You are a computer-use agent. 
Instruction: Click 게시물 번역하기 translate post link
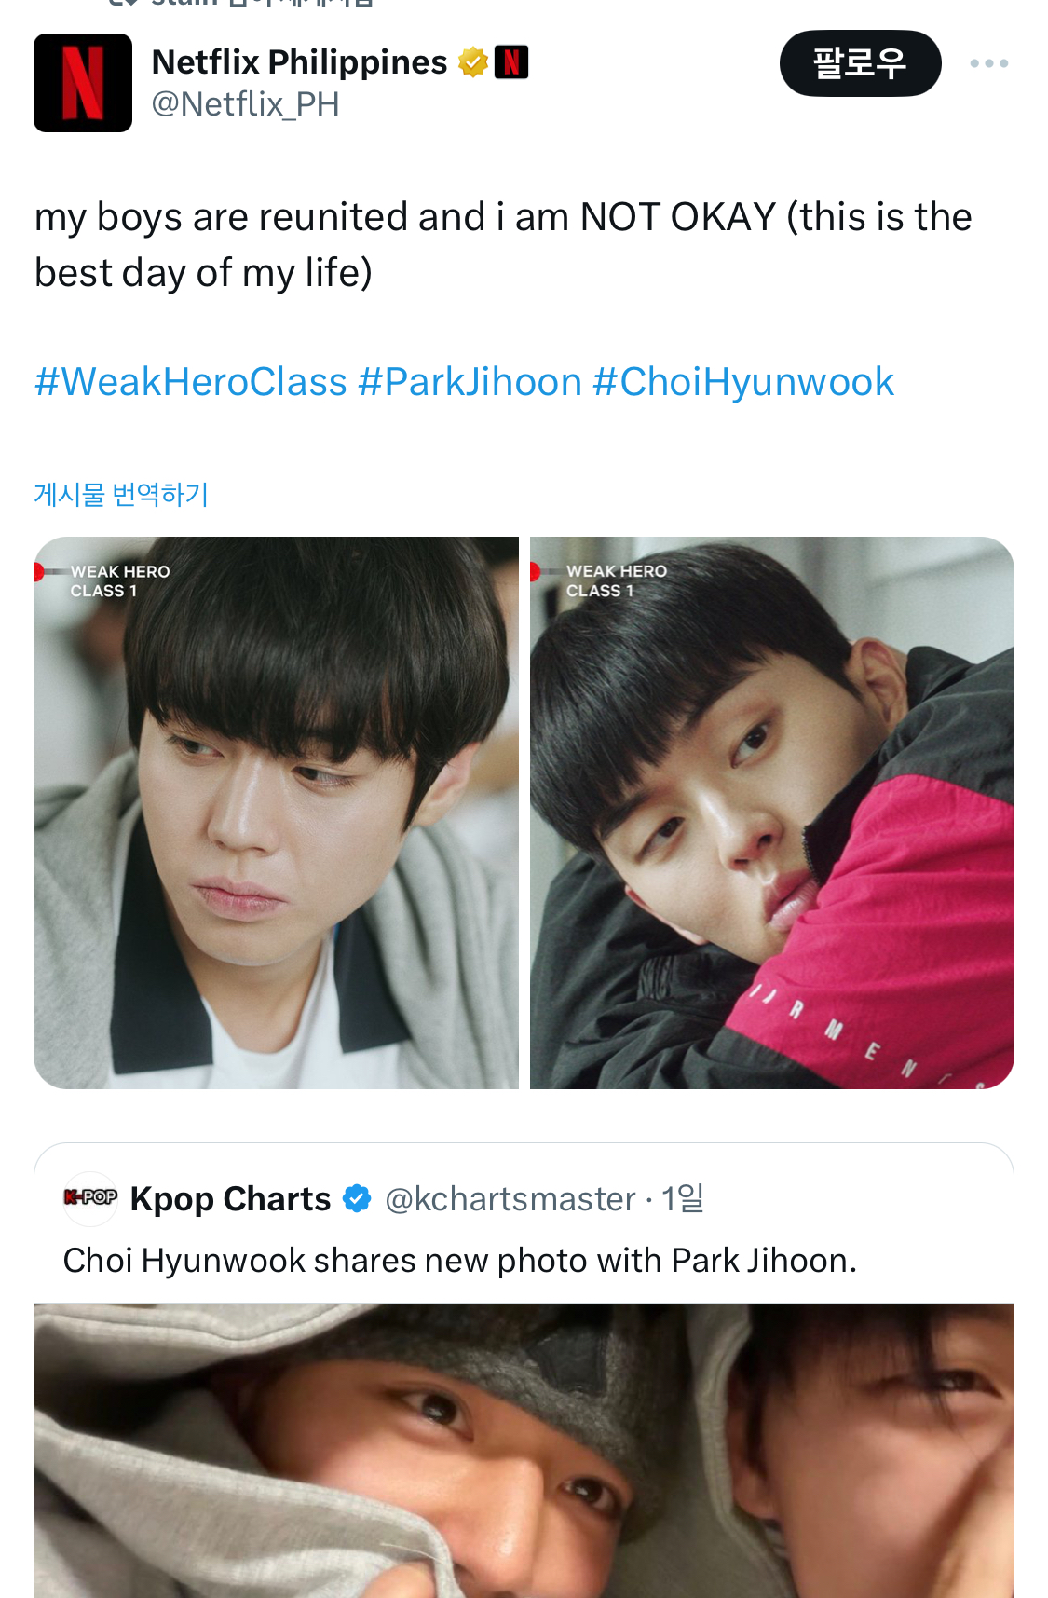(121, 494)
